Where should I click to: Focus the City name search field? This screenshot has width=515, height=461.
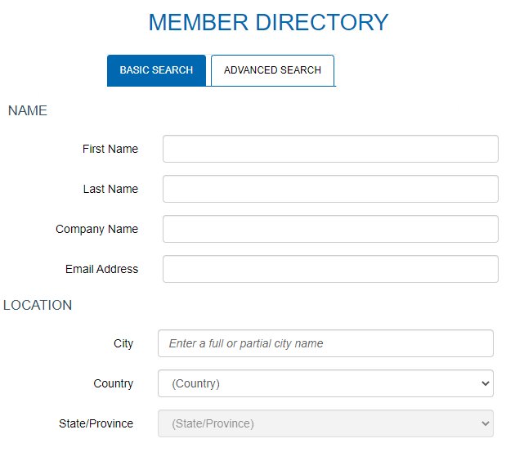pos(325,343)
